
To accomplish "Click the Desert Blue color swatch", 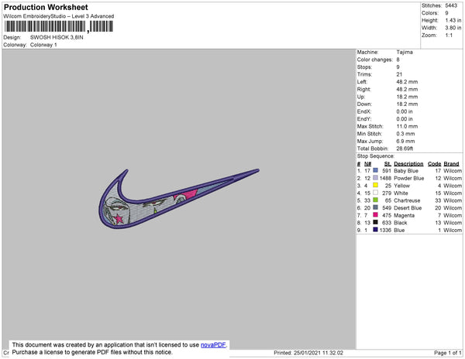I will pos(375,207).
